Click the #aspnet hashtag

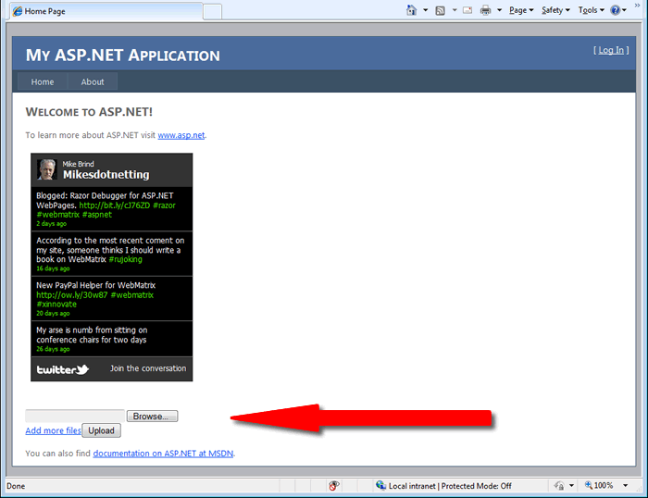pyautogui.click(x=97, y=215)
